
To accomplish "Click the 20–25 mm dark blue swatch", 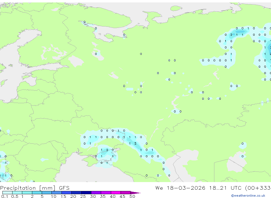I will [x=76, y=193].
